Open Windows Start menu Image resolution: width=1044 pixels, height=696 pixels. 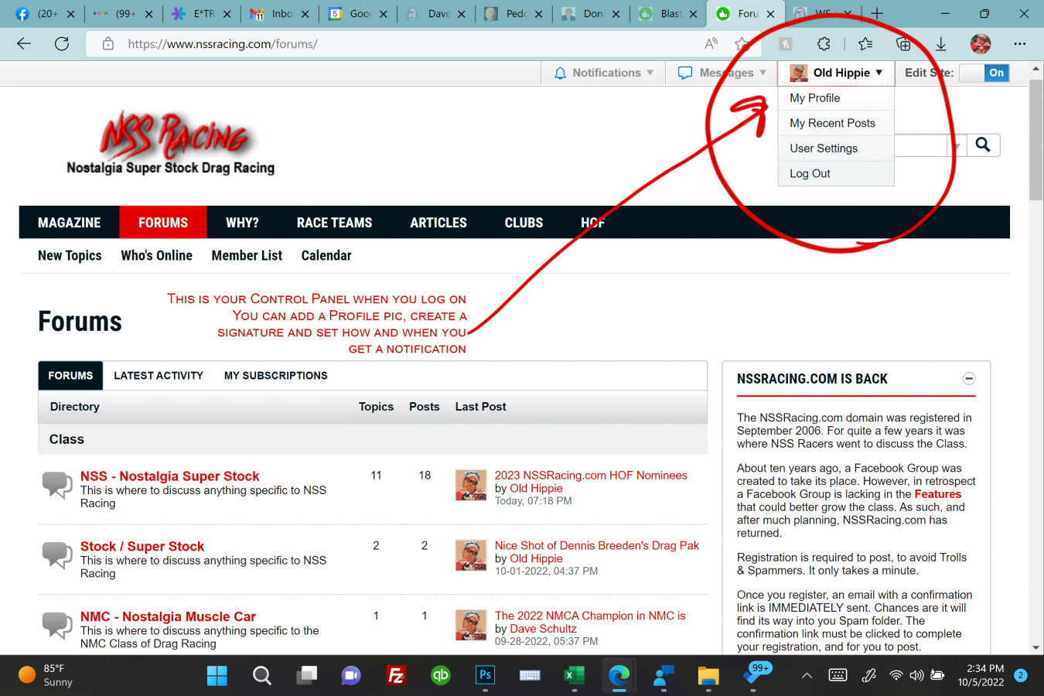pyautogui.click(x=217, y=676)
